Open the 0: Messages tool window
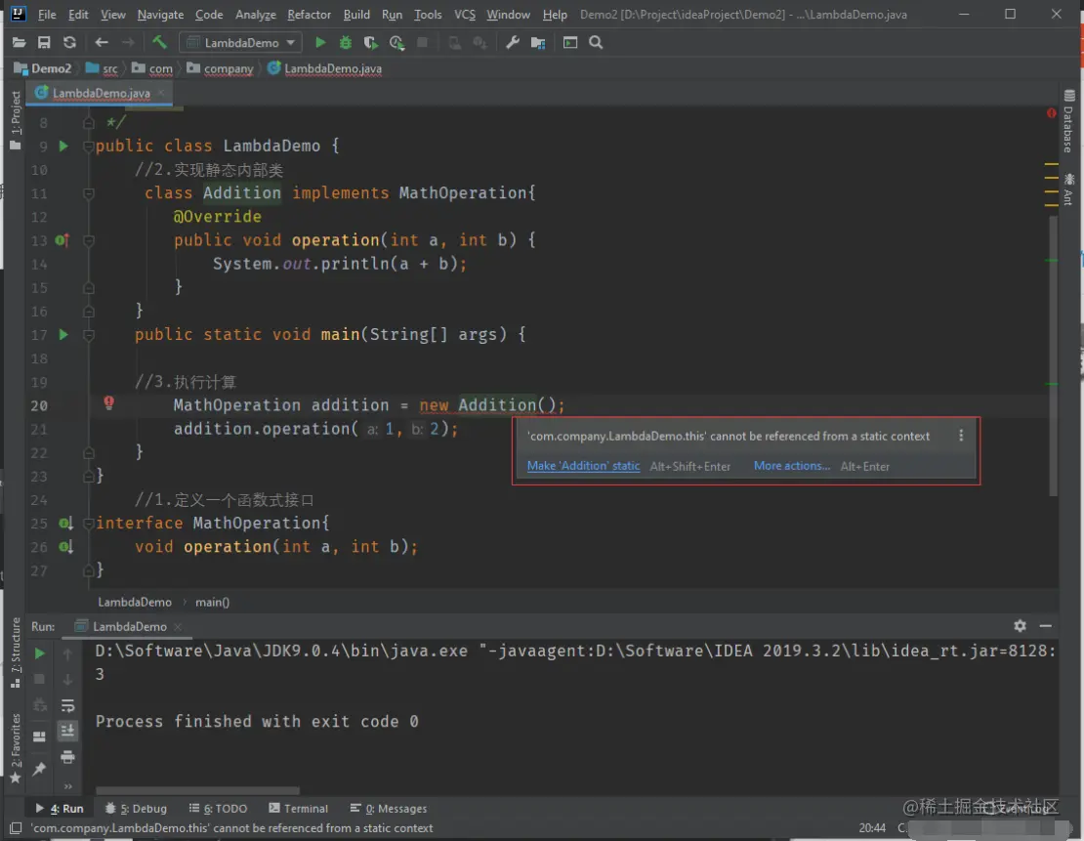This screenshot has width=1084, height=841. pyautogui.click(x=389, y=809)
